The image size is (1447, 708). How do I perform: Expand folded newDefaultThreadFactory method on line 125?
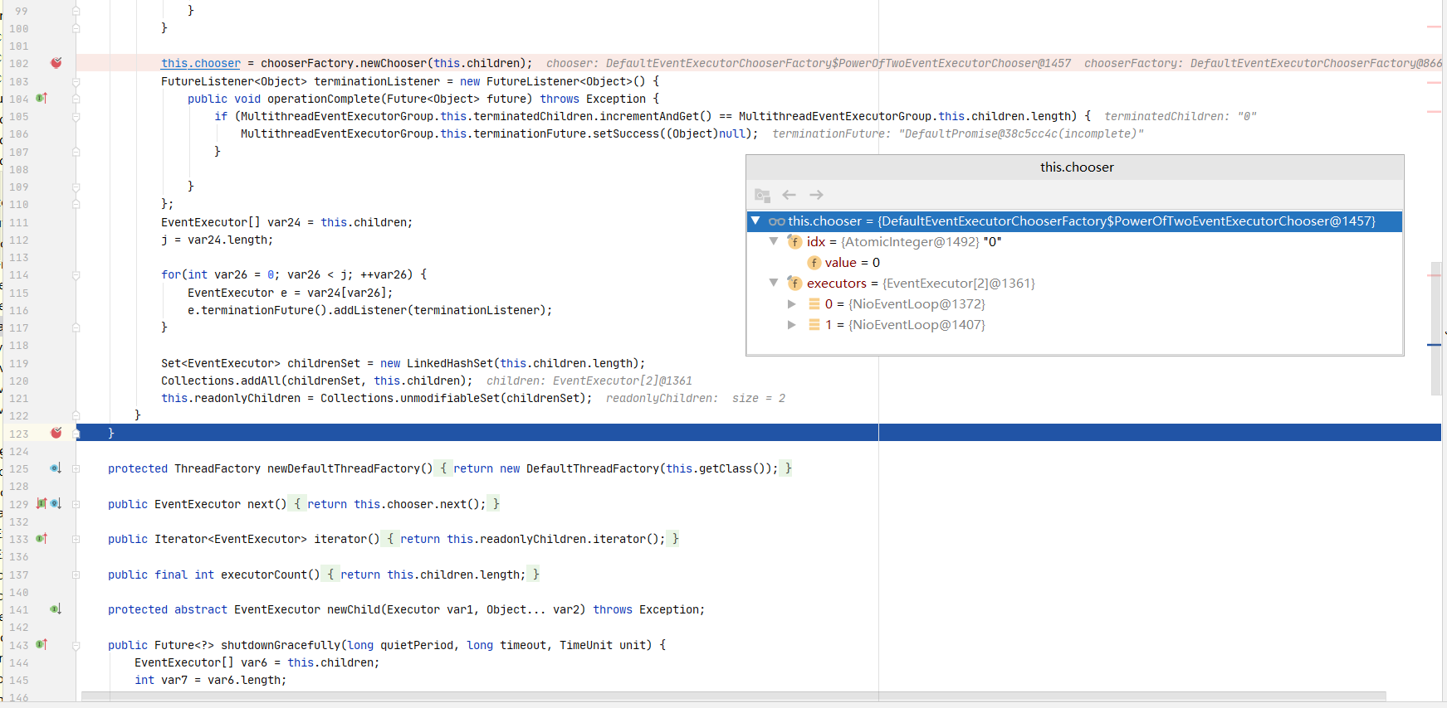[x=76, y=468]
